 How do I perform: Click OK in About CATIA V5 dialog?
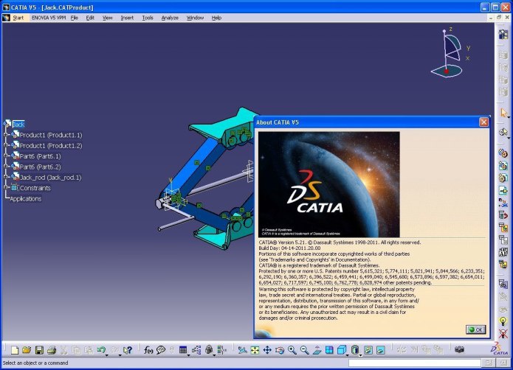point(475,329)
